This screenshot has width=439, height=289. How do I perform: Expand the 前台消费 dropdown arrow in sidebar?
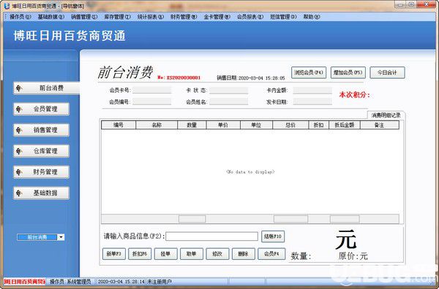pos(61,237)
